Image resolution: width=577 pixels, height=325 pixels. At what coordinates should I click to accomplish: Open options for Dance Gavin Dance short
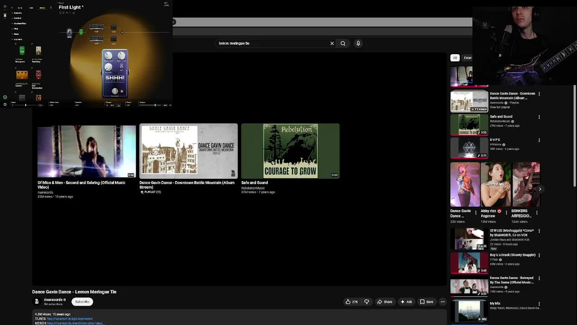pos(476,213)
